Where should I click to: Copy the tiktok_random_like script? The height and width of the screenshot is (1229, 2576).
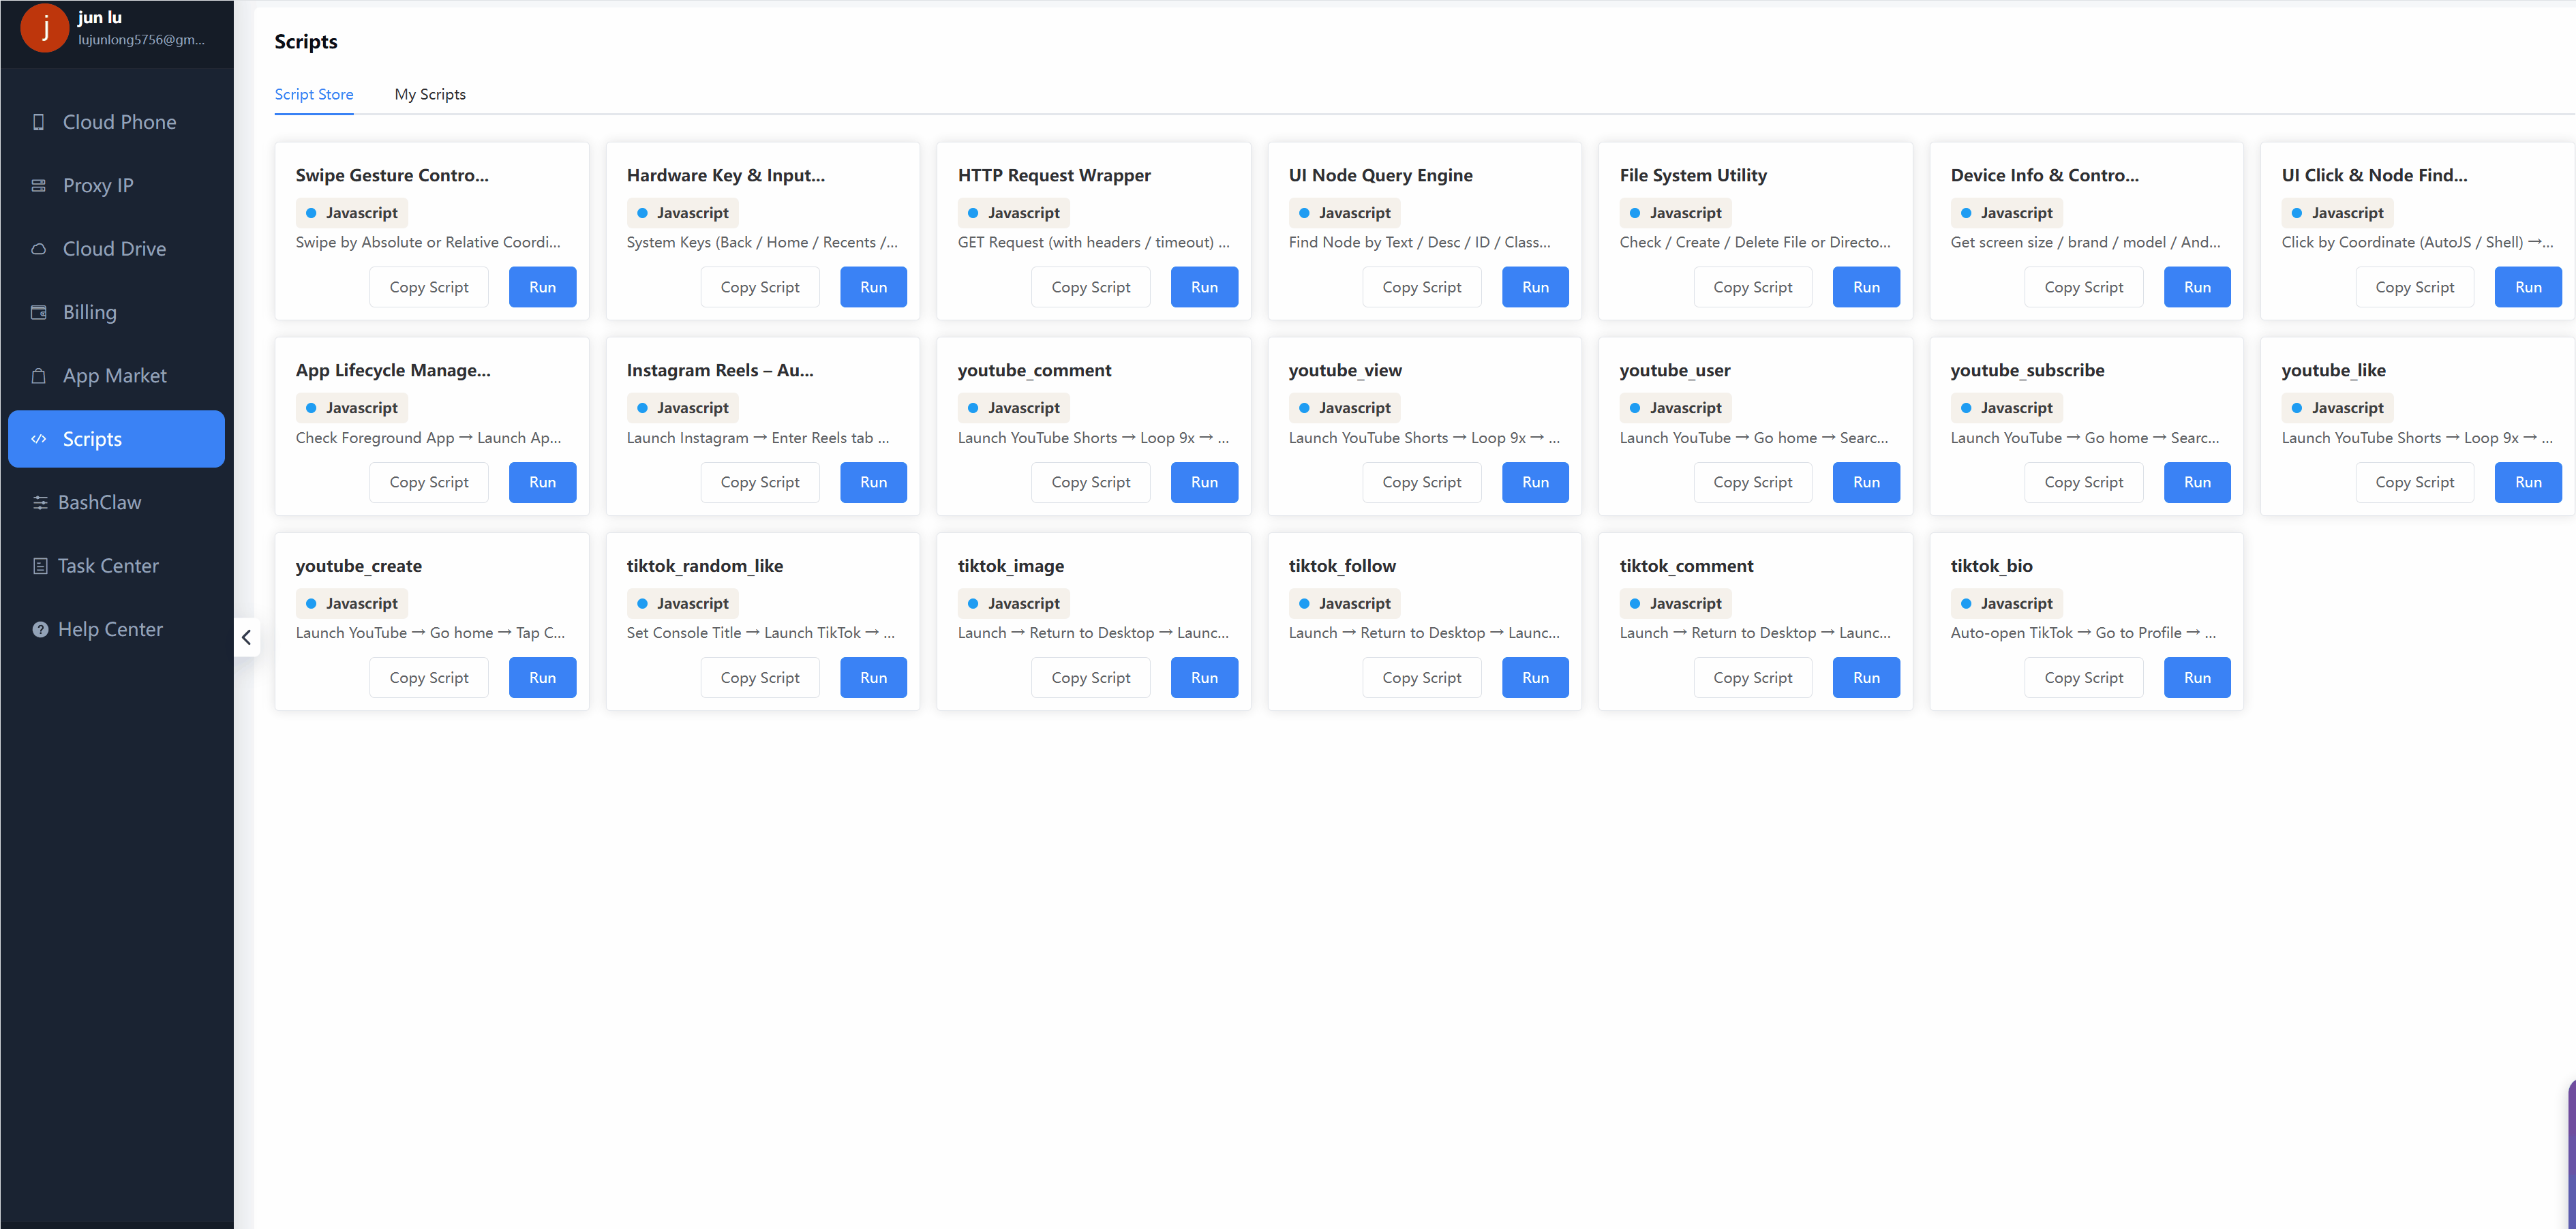coord(760,678)
